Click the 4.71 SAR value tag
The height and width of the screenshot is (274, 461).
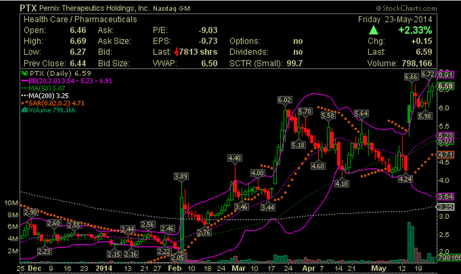pos(445,154)
